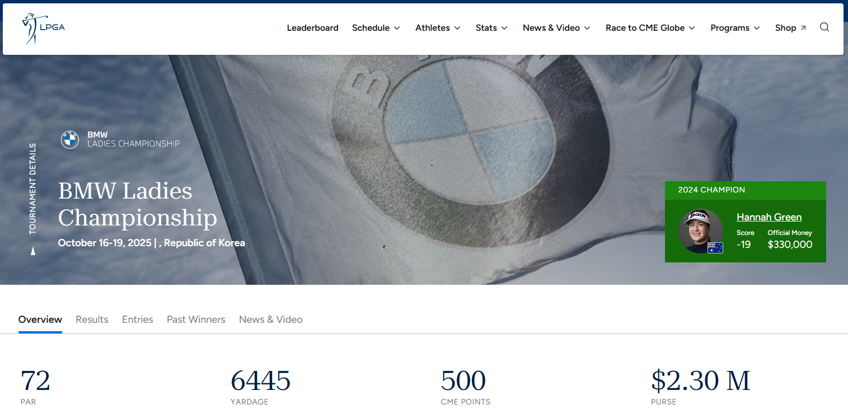The image size is (848, 414).
Task: Click the October 16-19, 2025 date text
Action: point(105,243)
